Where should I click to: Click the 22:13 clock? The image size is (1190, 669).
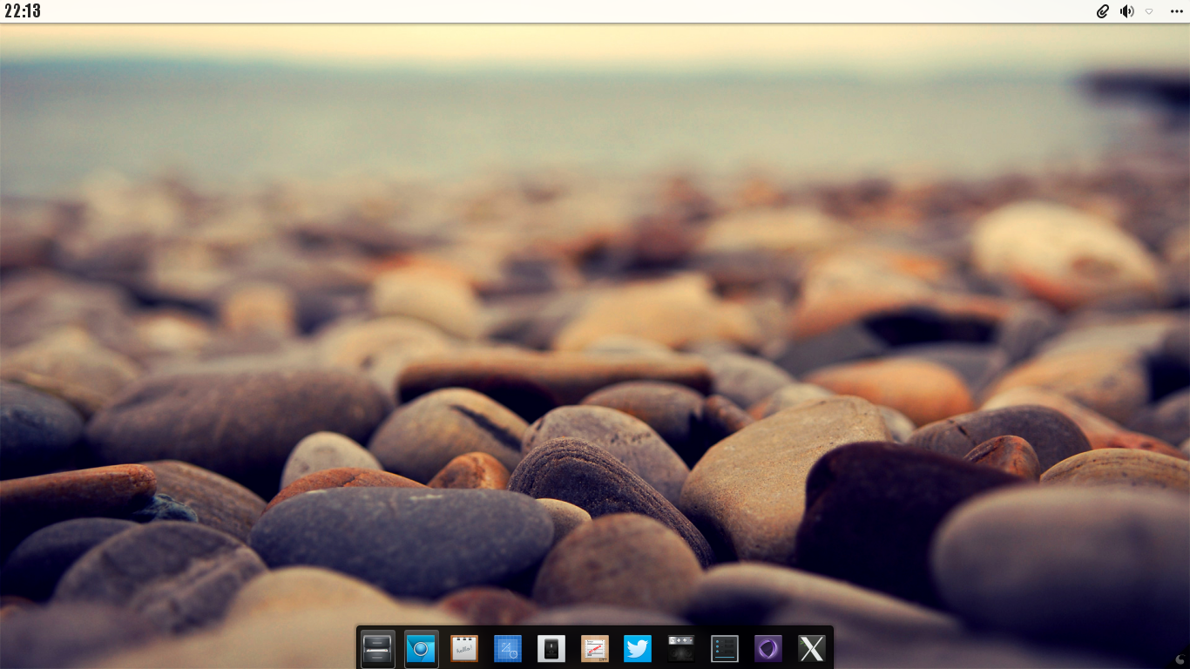pos(23,11)
